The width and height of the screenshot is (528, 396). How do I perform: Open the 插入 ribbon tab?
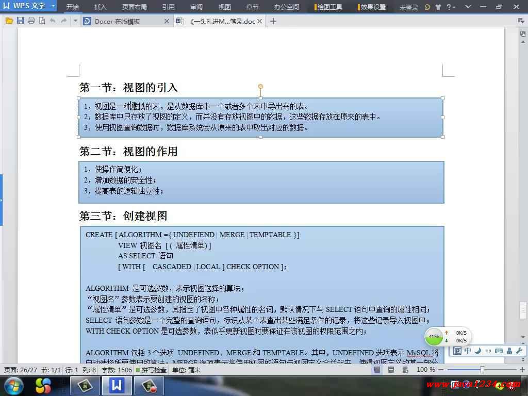[100, 7]
